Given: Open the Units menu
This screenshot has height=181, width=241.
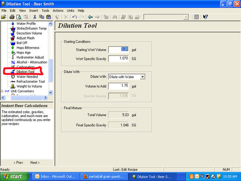Looking at the screenshot, I should pyautogui.click(x=70, y=10).
